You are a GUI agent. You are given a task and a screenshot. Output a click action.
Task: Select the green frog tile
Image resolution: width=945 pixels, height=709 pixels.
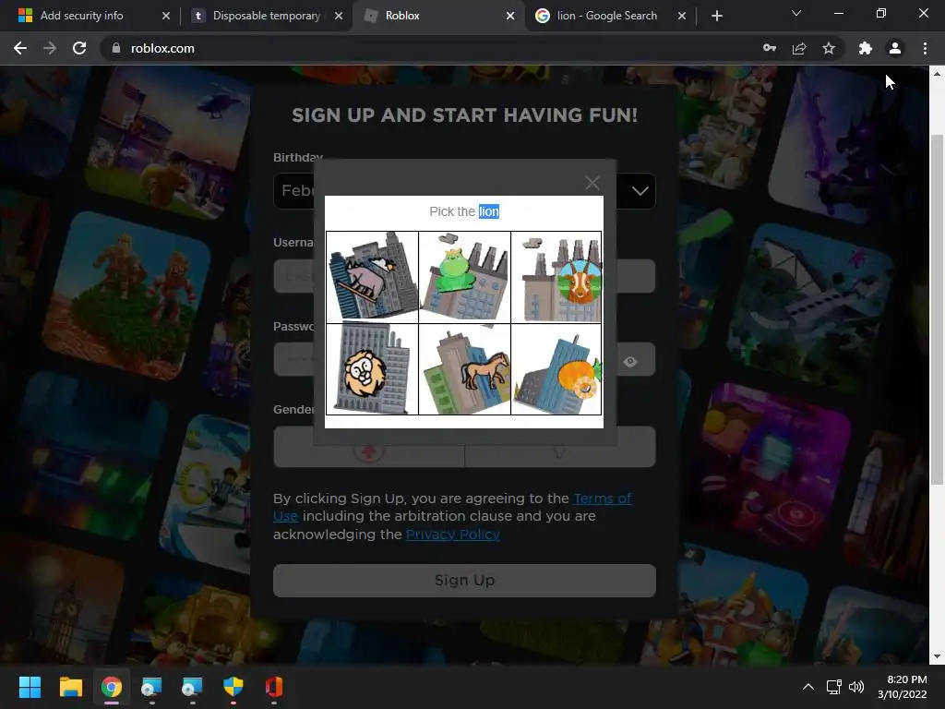[x=464, y=277]
